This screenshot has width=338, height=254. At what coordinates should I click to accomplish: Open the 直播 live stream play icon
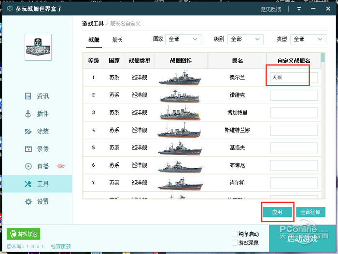(28, 166)
